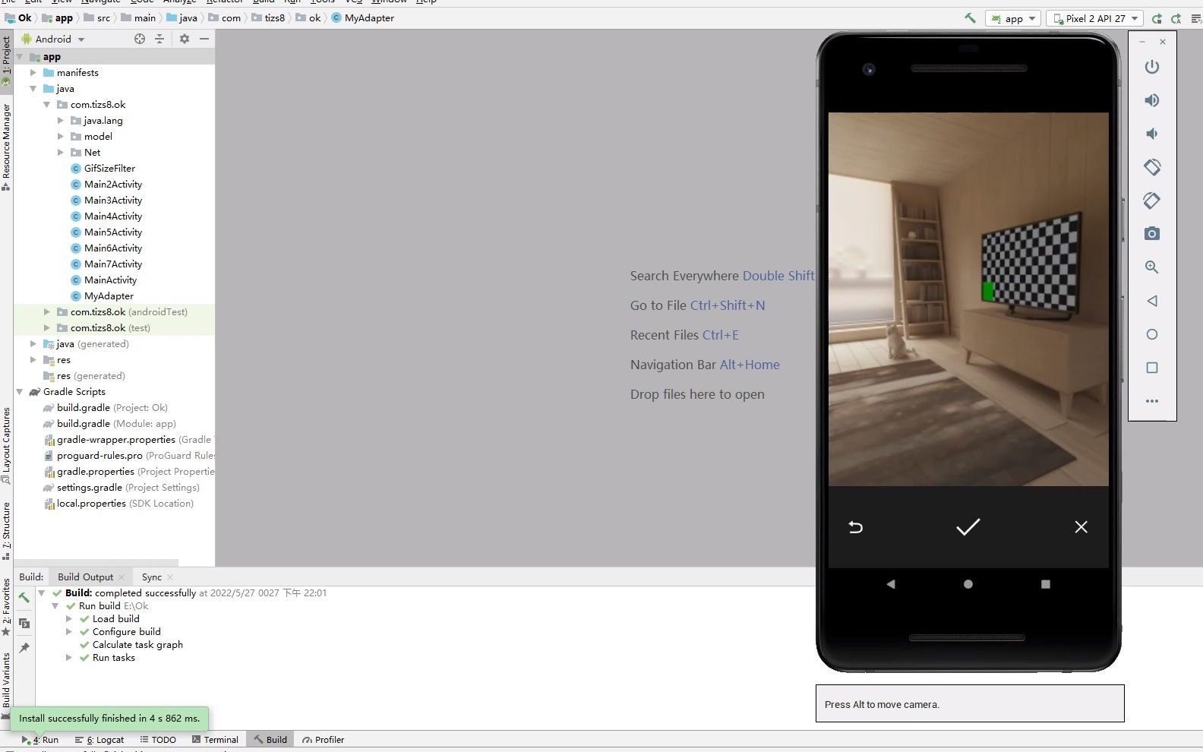Expand the Run tasks build node

click(69, 658)
